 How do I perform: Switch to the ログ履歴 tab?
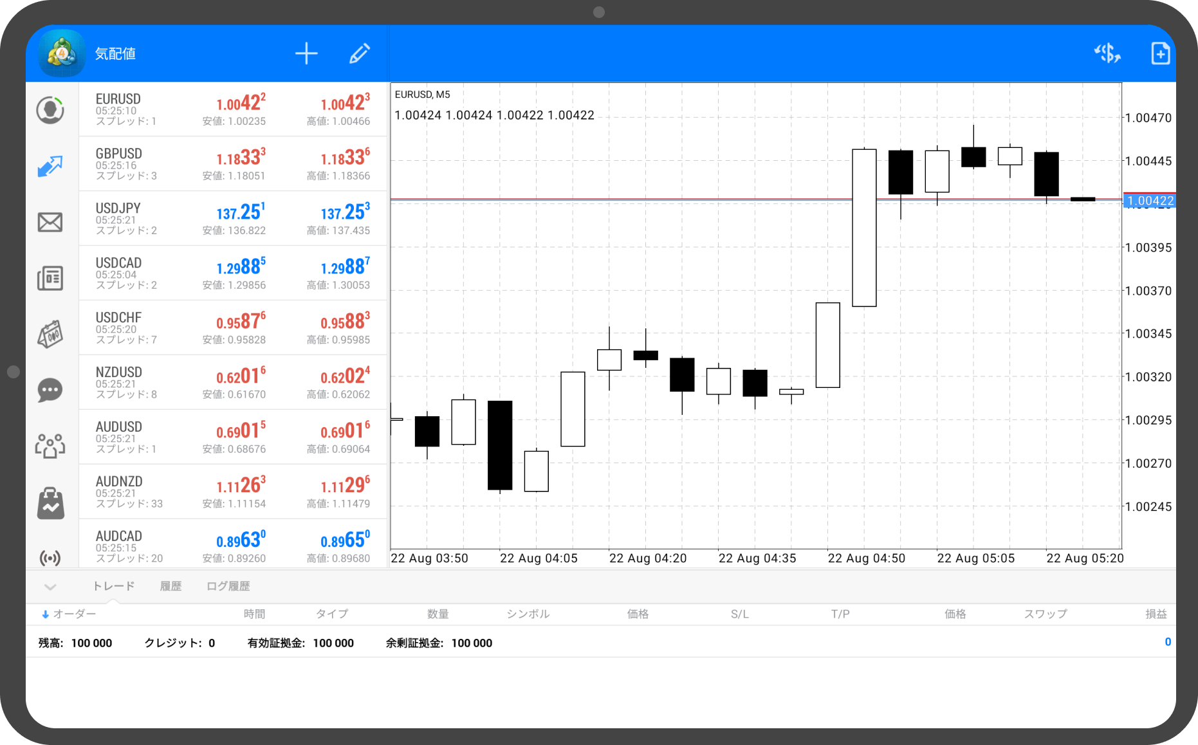tap(228, 586)
